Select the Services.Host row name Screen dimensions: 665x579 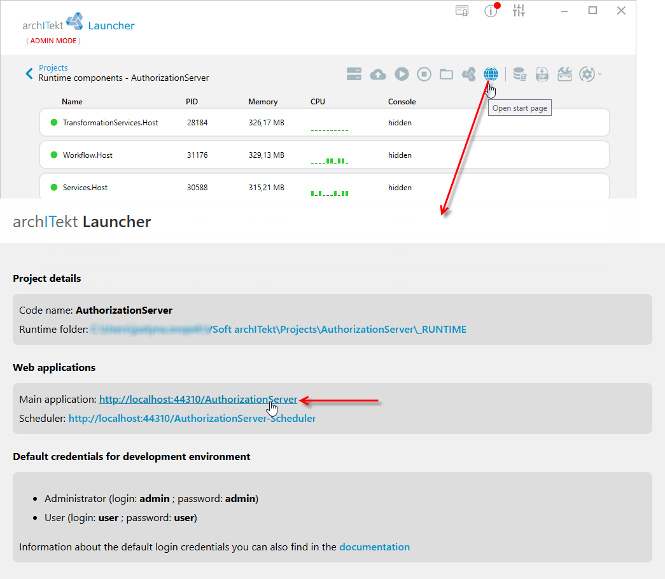tap(85, 188)
